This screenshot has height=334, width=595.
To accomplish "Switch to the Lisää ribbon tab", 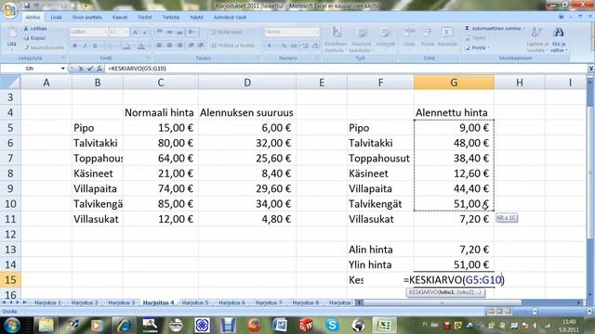I will (56, 17).
